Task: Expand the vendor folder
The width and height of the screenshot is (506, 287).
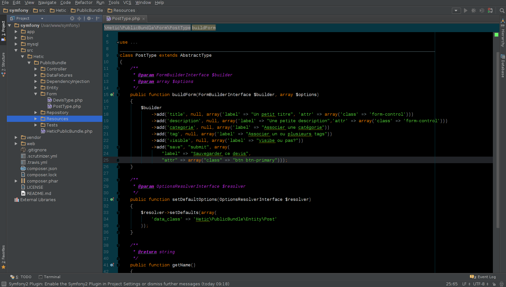Action: click(16, 138)
